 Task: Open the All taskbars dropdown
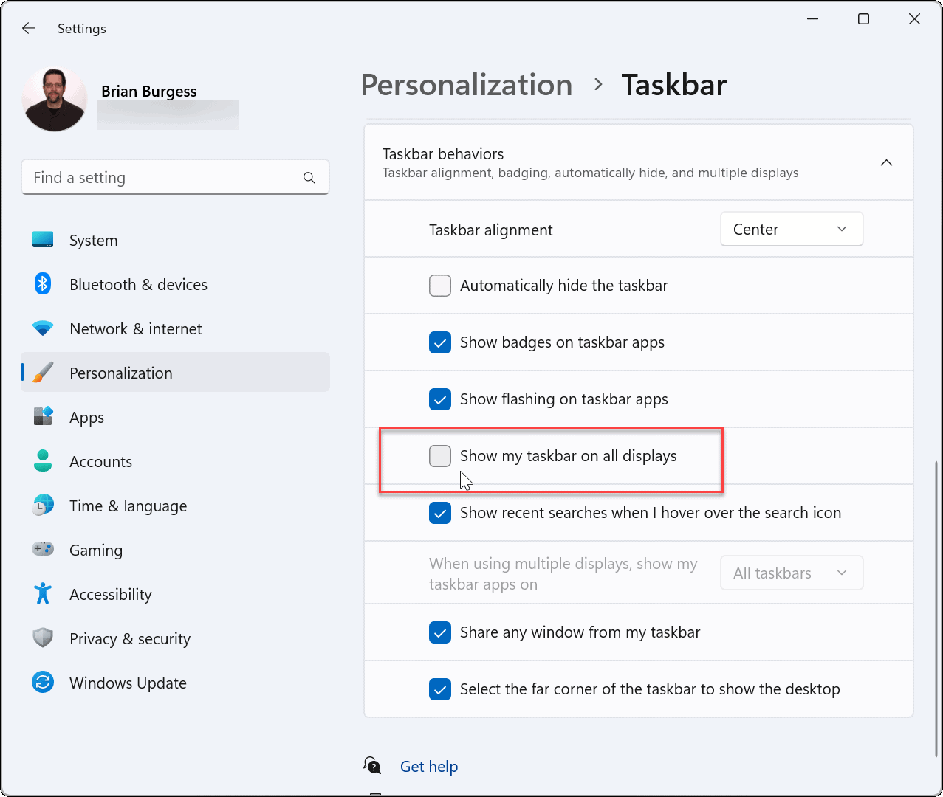(x=791, y=573)
